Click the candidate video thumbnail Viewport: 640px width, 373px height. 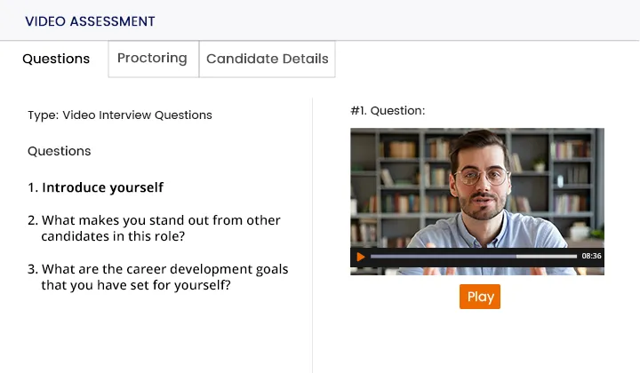point(477,202)
